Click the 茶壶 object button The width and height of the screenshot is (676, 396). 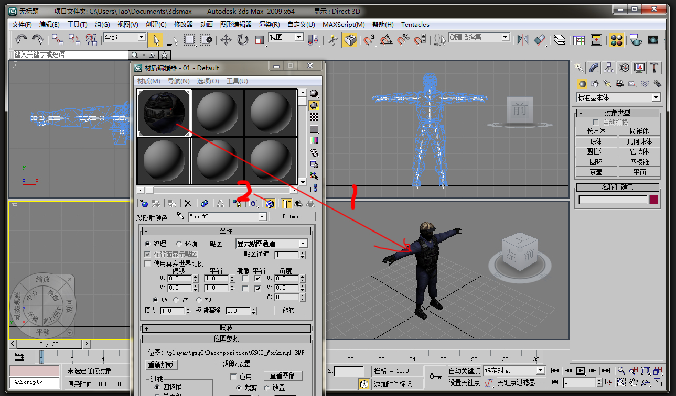[595, 172]
